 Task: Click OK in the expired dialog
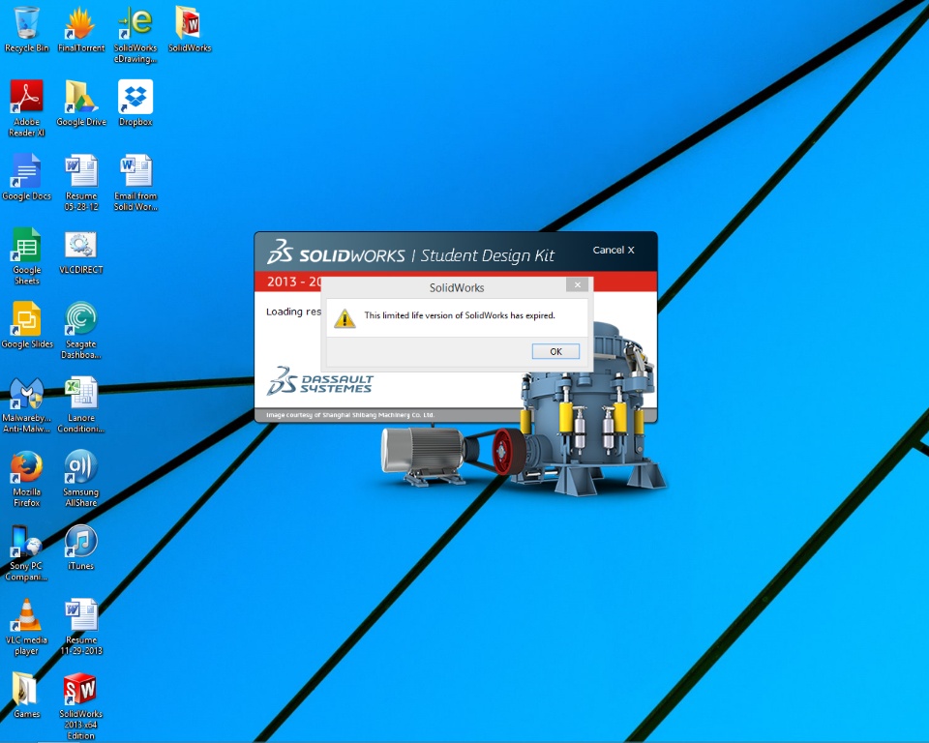(x=555, y=351)
